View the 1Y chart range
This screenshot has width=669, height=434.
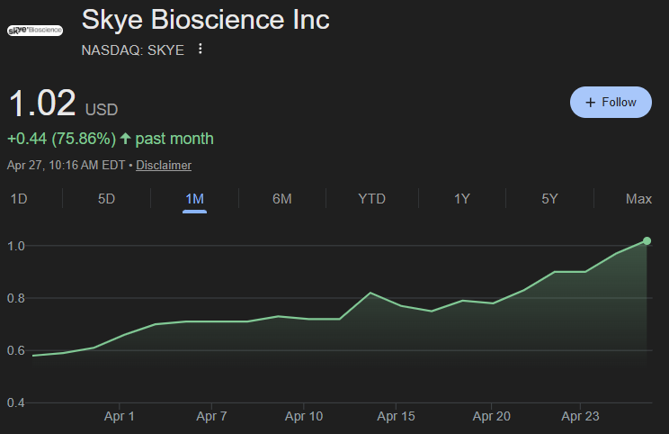461,199
